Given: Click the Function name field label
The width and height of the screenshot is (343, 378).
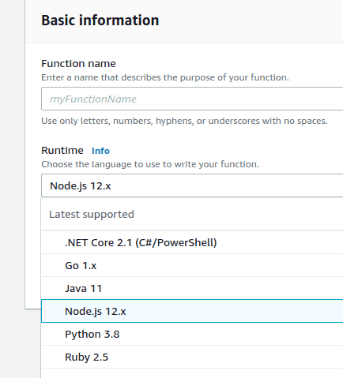Looking at the screenshot, I should (x=78, y=64).
